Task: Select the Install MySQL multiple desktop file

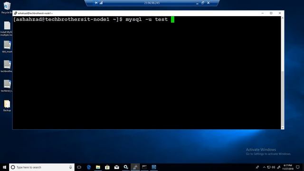Action: point(7,28)
